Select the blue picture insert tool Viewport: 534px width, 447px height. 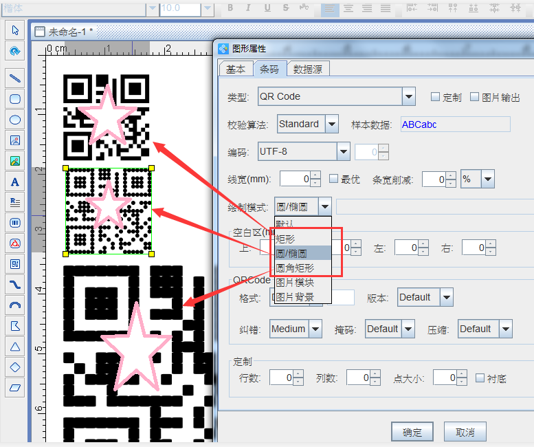tap(15, 140)
